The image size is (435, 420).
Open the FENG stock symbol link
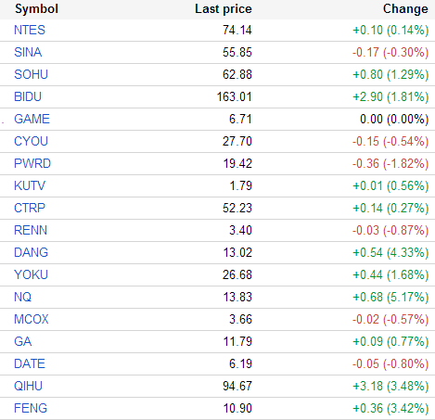(31, 408)
